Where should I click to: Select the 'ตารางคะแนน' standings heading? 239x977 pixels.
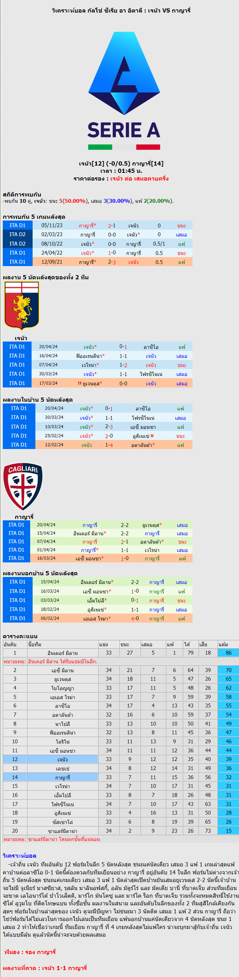20,636
